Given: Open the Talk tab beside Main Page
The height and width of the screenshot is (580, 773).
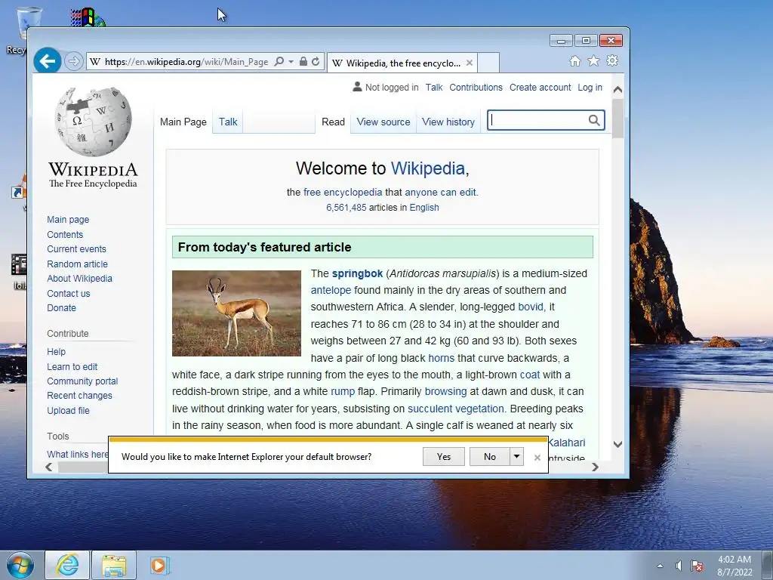Looking at the screenshot, I should (228, 122).
